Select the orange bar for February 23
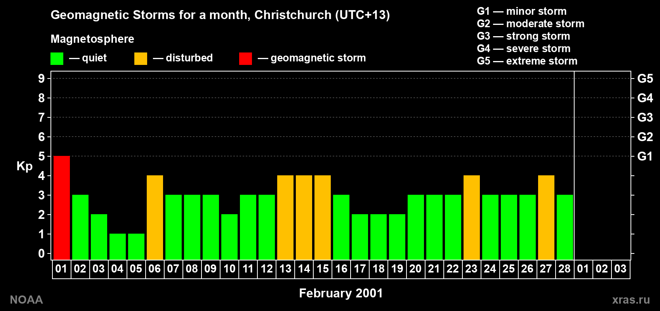This screenshot has height=311, width=660. click(472, 218)
